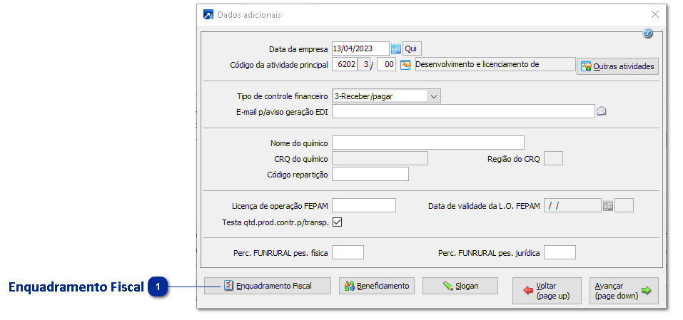The image size is (683, 320).
Task: Click the Código repartição field
Action: [x=370, y=174]
